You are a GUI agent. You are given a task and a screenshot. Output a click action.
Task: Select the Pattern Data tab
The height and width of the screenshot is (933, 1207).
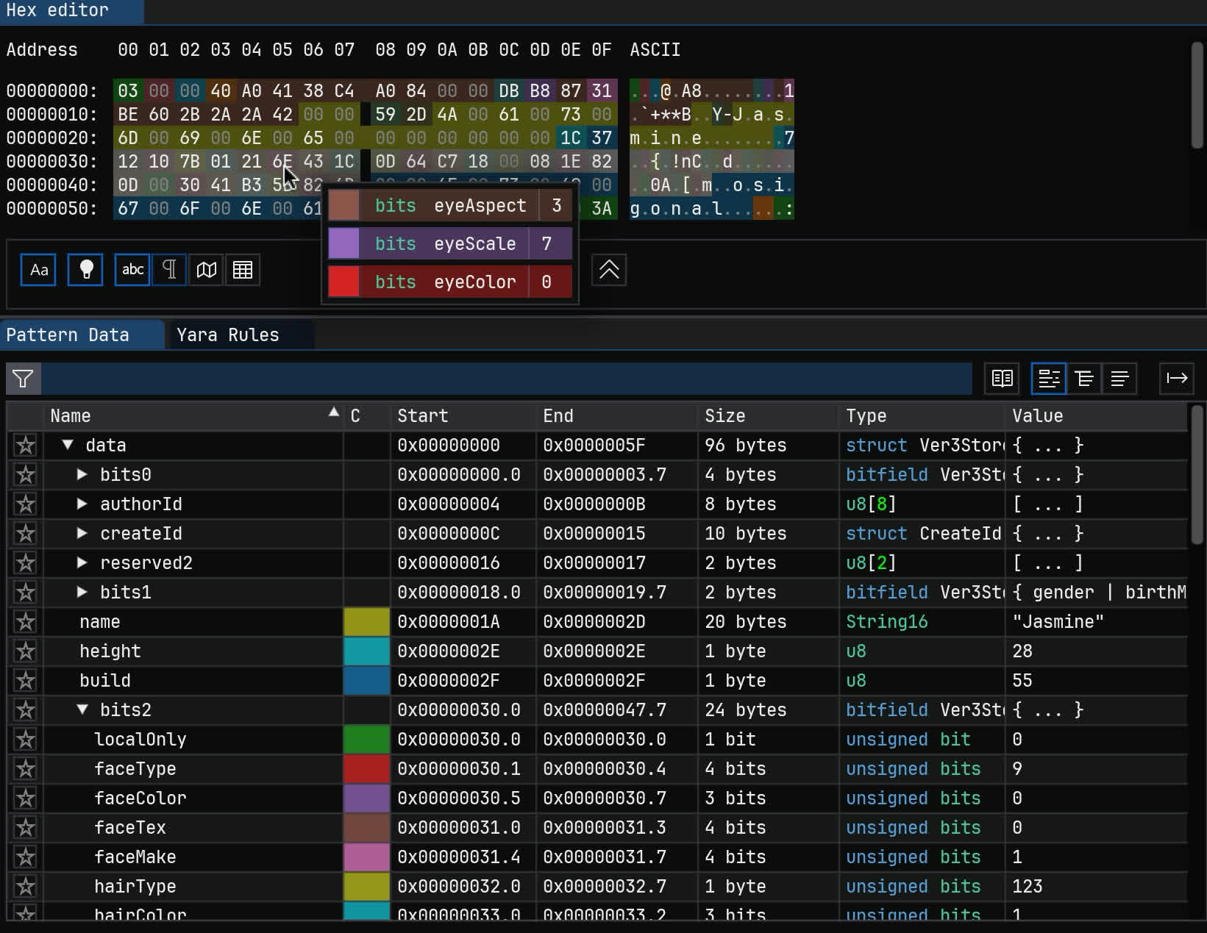point(68,335)
